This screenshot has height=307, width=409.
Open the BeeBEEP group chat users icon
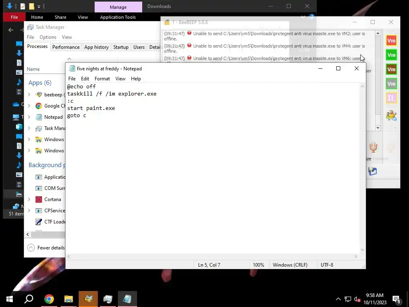click(391, 116)
